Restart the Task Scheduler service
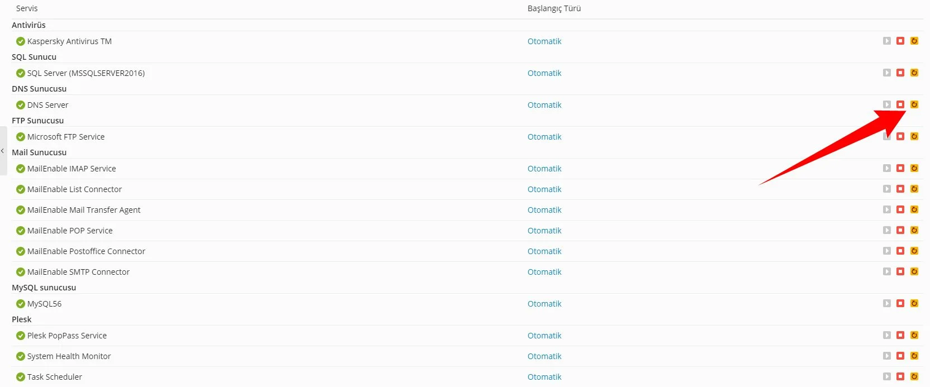930x387 pixels. 914,376
